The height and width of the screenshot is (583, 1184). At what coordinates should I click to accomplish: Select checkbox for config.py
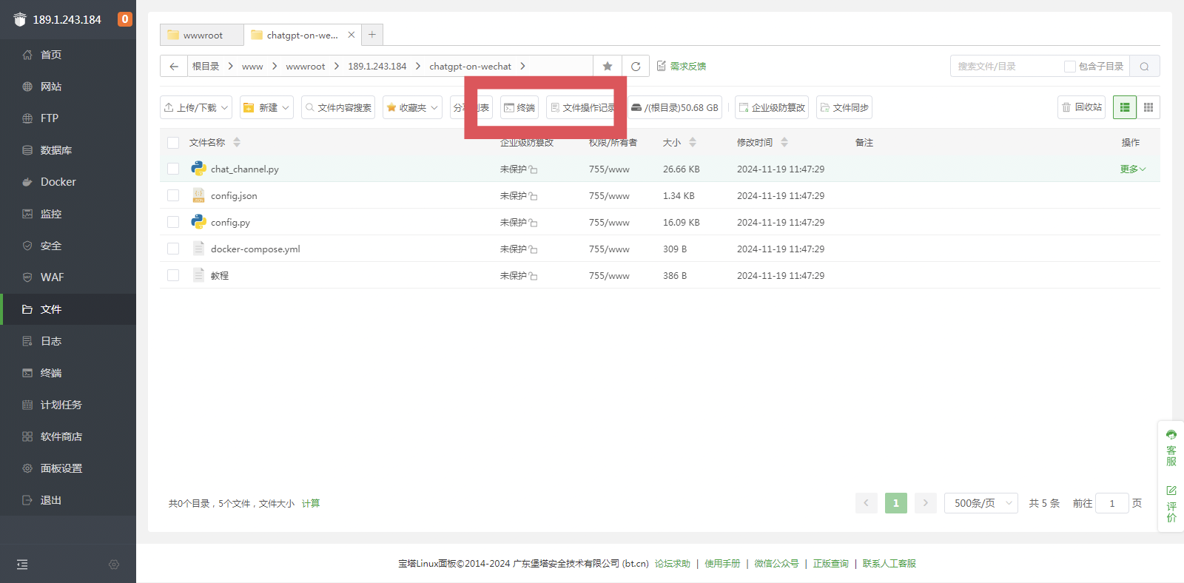tap(173, 222)
